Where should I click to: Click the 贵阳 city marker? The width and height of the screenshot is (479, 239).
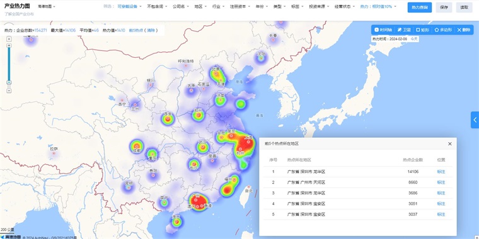153,175
